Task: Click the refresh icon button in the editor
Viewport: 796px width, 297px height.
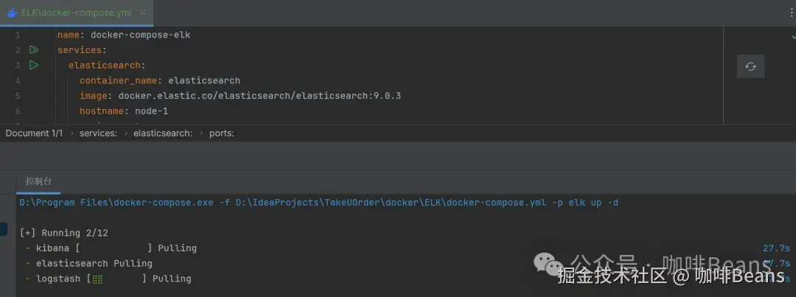Action: point(750,66)
